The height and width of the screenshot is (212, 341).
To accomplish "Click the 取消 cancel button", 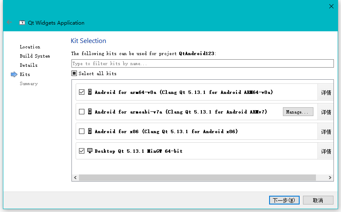I will click(318, 200).
